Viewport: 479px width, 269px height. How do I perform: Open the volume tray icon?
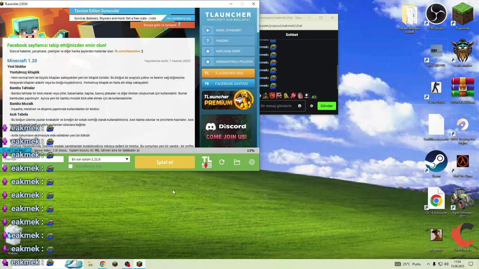pos(446,264)
